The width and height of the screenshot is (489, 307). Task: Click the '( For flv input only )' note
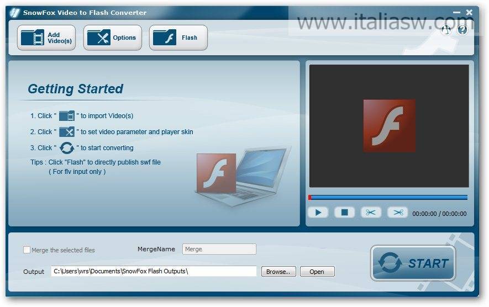coord(77,172)
